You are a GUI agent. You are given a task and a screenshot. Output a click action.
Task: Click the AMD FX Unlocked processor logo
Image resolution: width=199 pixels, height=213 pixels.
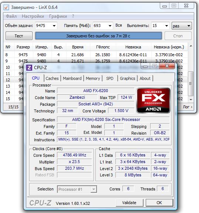154,100
